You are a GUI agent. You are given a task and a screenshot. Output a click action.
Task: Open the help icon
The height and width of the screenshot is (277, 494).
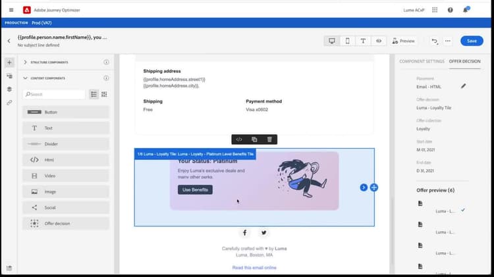coord(451,10)
